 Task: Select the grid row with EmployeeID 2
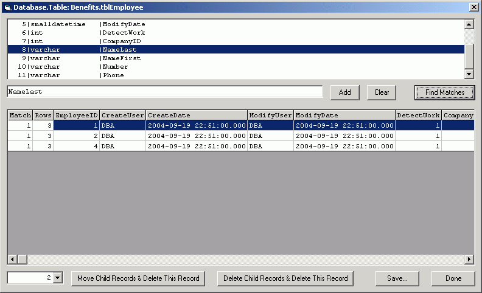click(x=243, y=136)
